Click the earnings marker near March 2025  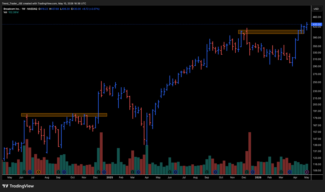point(132,172)
